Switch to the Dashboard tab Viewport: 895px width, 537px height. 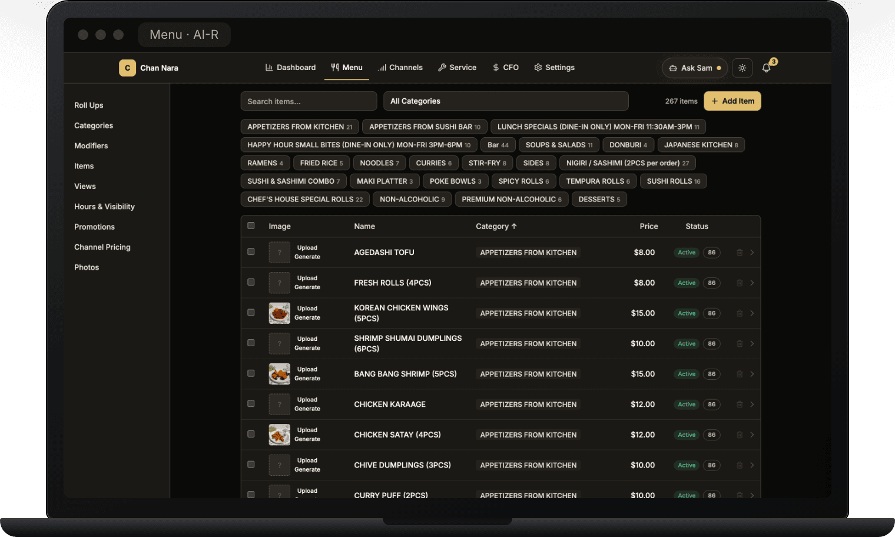(290, 68)
